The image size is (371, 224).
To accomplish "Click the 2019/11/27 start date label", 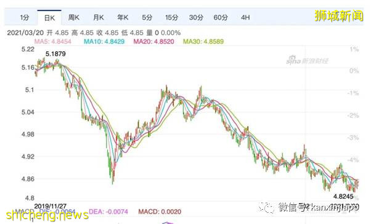I will click(50, 206).
